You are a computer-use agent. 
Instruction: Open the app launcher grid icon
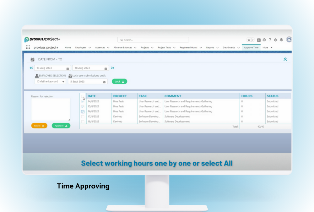(28, 47)
